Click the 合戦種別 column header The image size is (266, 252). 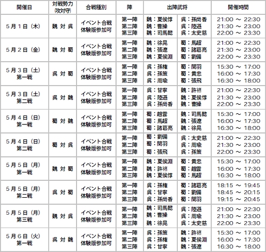pos(96,7)
